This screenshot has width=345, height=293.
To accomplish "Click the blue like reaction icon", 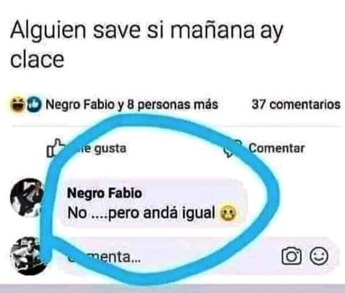I will pos(34,104).
